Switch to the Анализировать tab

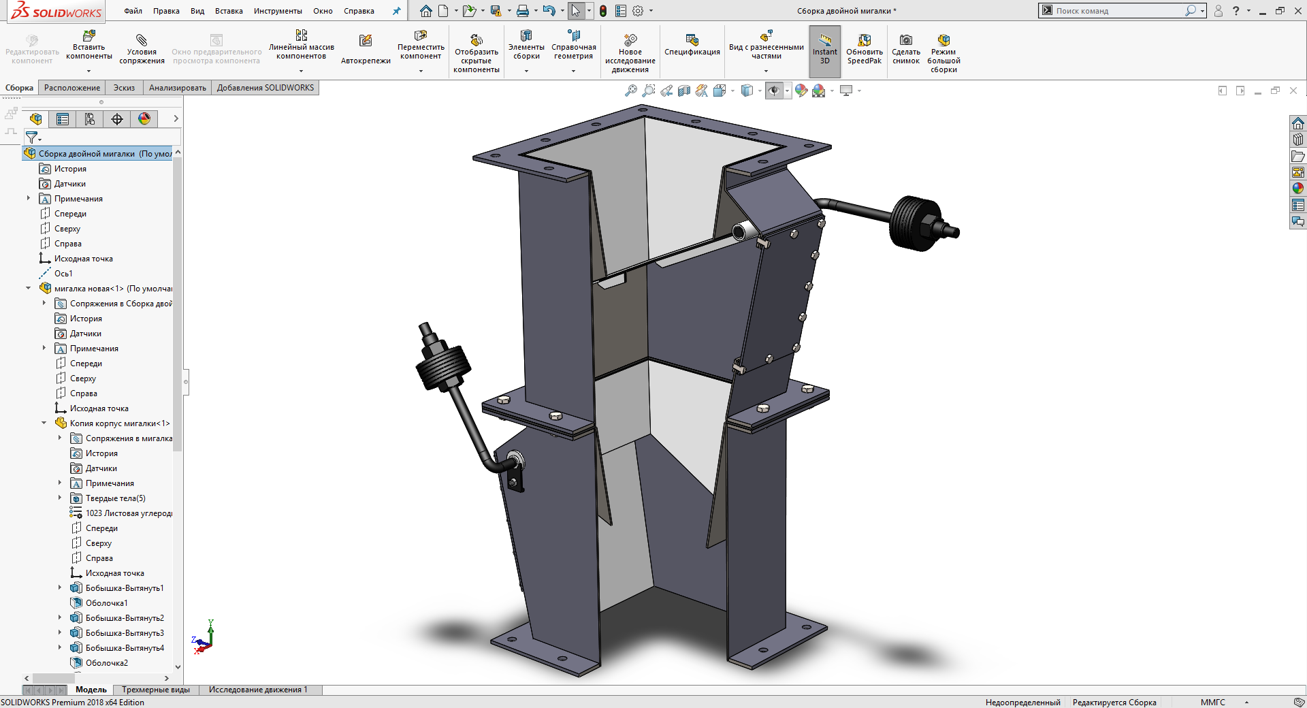point(177,88)
